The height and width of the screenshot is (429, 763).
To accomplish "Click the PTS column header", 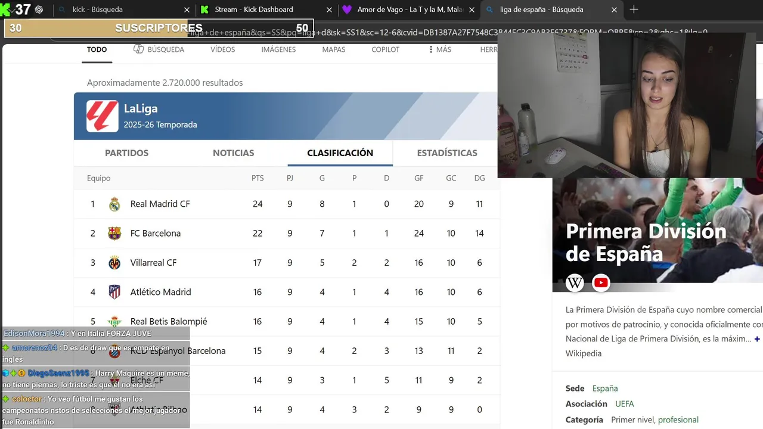I will [x=258, y=178].
